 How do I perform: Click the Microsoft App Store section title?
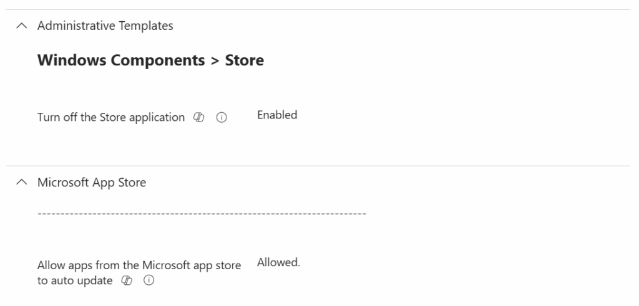click(92, 183)
